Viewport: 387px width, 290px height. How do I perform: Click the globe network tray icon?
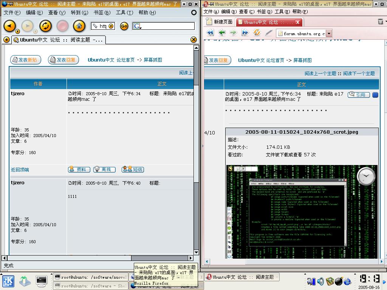[x=347, y=281]
